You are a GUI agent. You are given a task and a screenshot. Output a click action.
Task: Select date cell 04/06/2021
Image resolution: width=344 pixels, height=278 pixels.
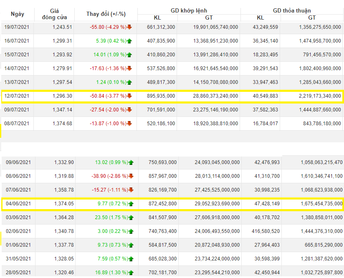coord(18,204)
